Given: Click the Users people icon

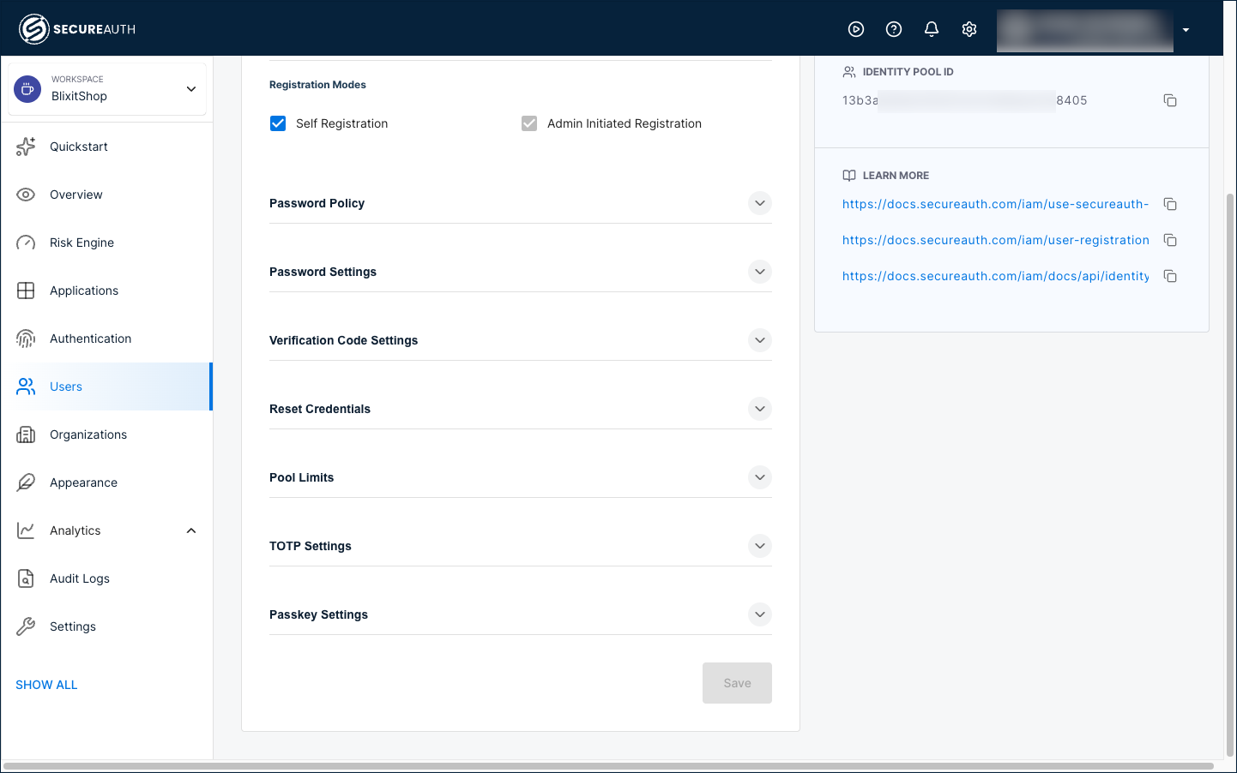Looking at the screenshot, I should pyautogui.click(x=26, y=386).
